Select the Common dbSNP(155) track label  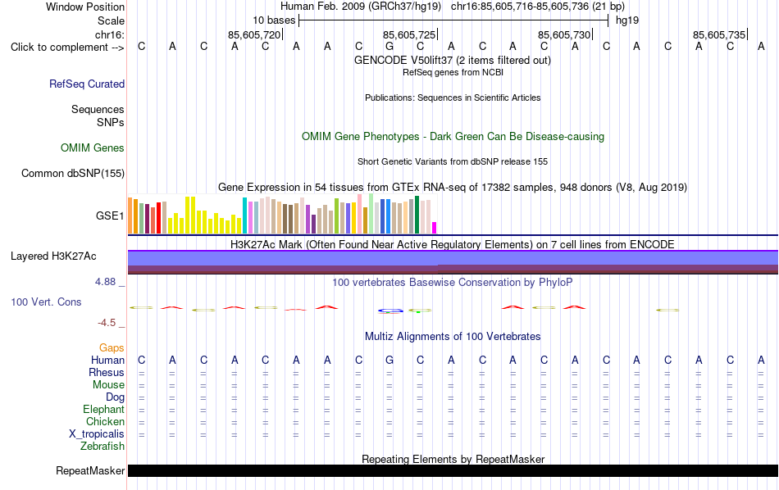coord(72,173)
